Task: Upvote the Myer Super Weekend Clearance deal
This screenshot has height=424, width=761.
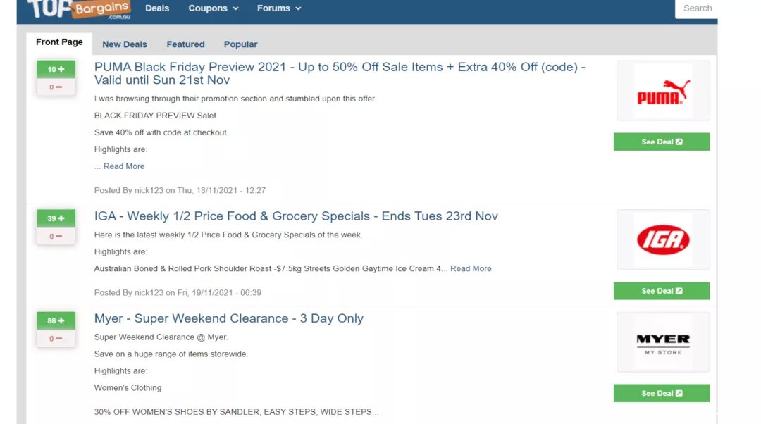Action: point(56,320)
